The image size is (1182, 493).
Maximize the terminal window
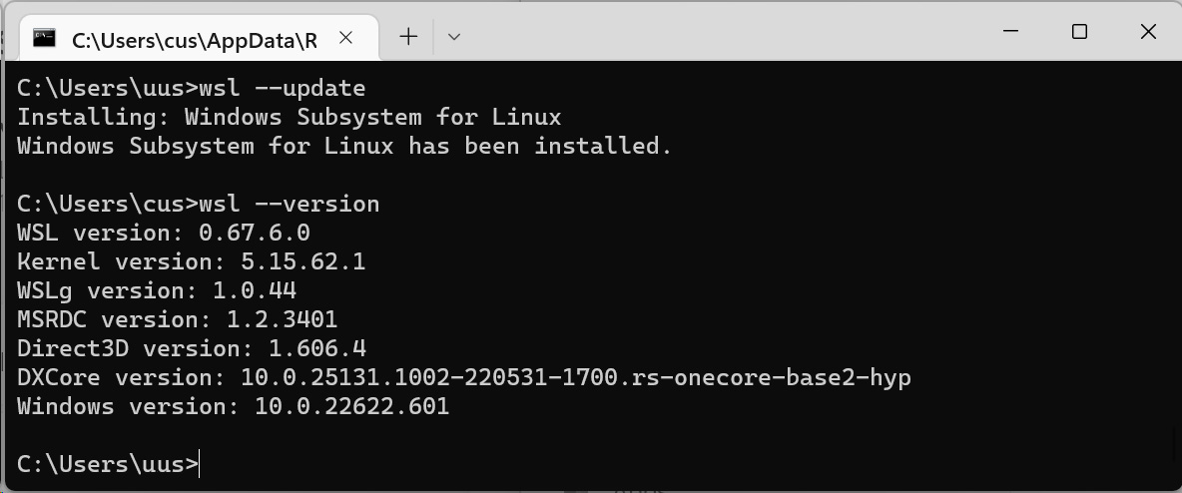point(1079,32)
